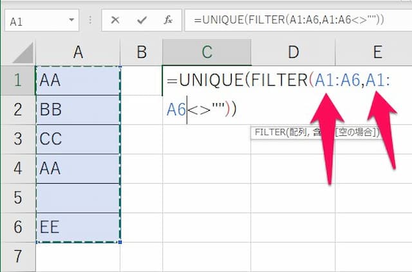Click FILTER function name in tooltip
Screen dimensions: 412x272
(x=268, y=132)
